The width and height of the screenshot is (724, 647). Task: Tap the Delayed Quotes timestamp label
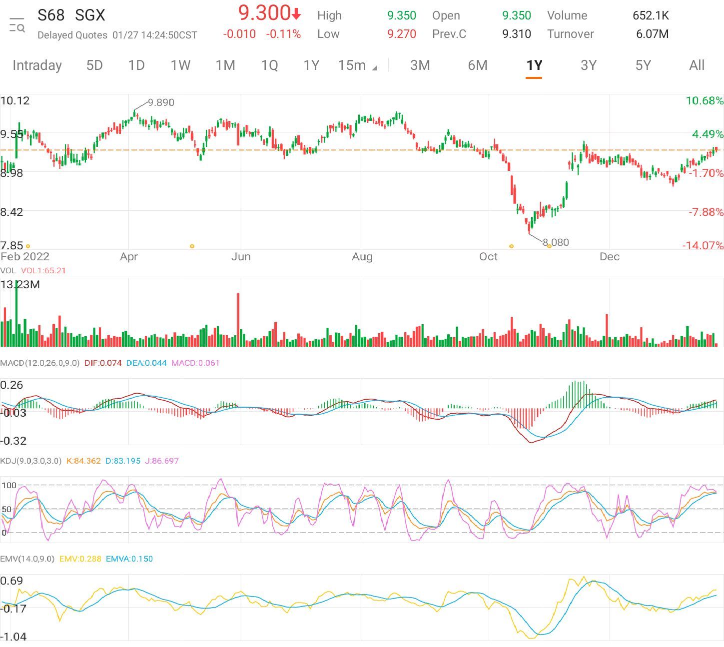click(117, 35)
